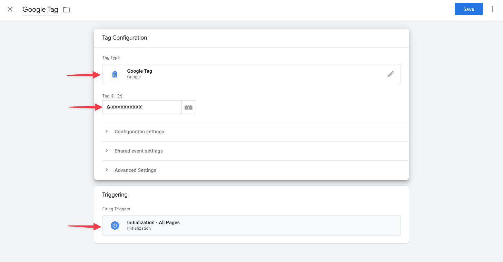Open the Tag ID help question icon
The height and width of the screenshot is (262, 503).
tap(120, 96)
